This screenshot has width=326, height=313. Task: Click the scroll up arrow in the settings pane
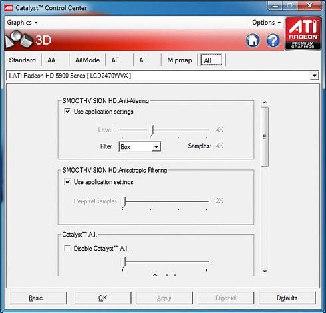tap(265, 102)
